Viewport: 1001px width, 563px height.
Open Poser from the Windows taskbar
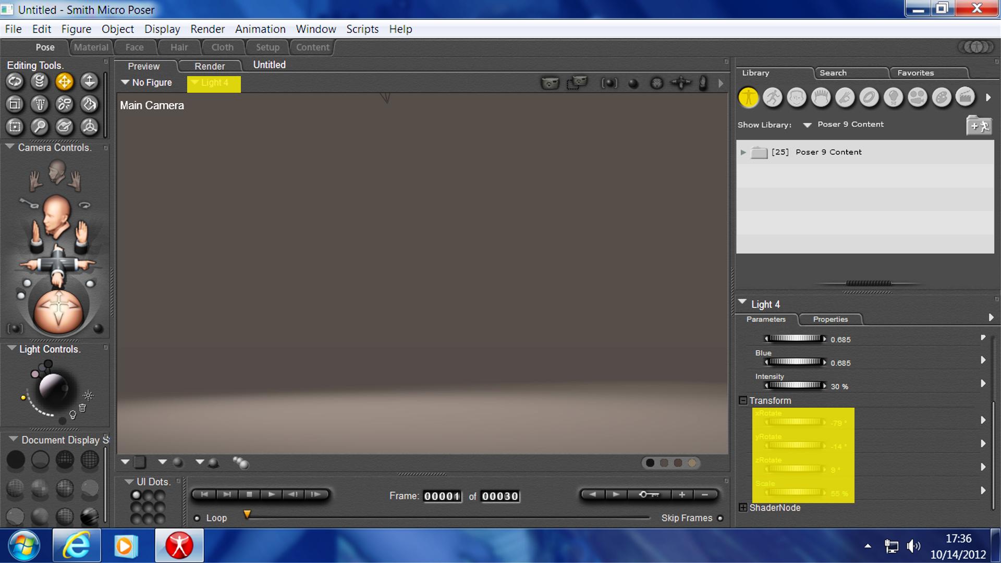[x=179, y=545]
